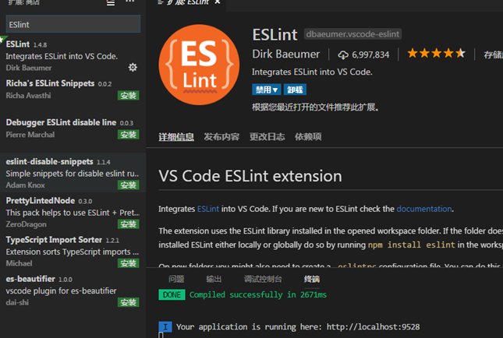Open the more actions ellipsis in sidebar header
Viewport: 503px width, 338px height.
(x=130, y=2)
